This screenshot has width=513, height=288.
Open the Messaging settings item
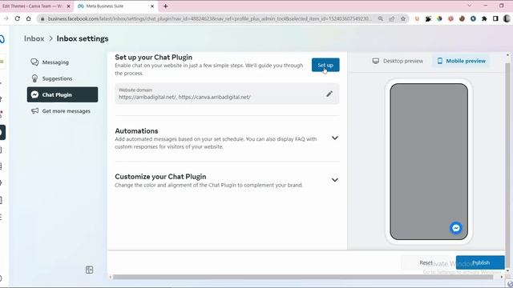click(63, 62)
